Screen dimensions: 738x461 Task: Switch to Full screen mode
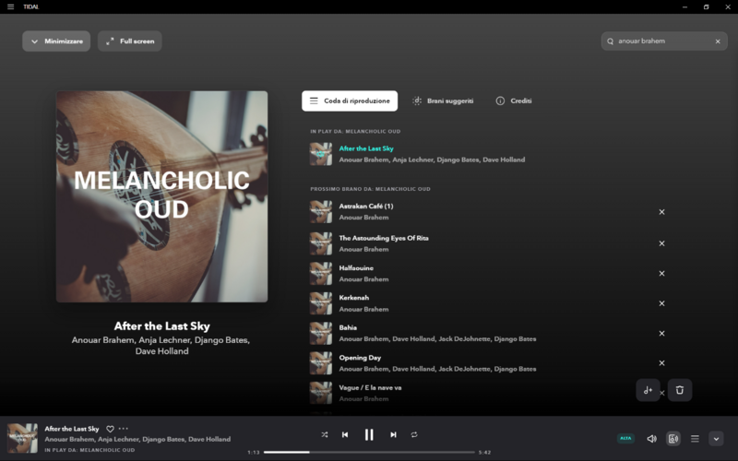130,41
